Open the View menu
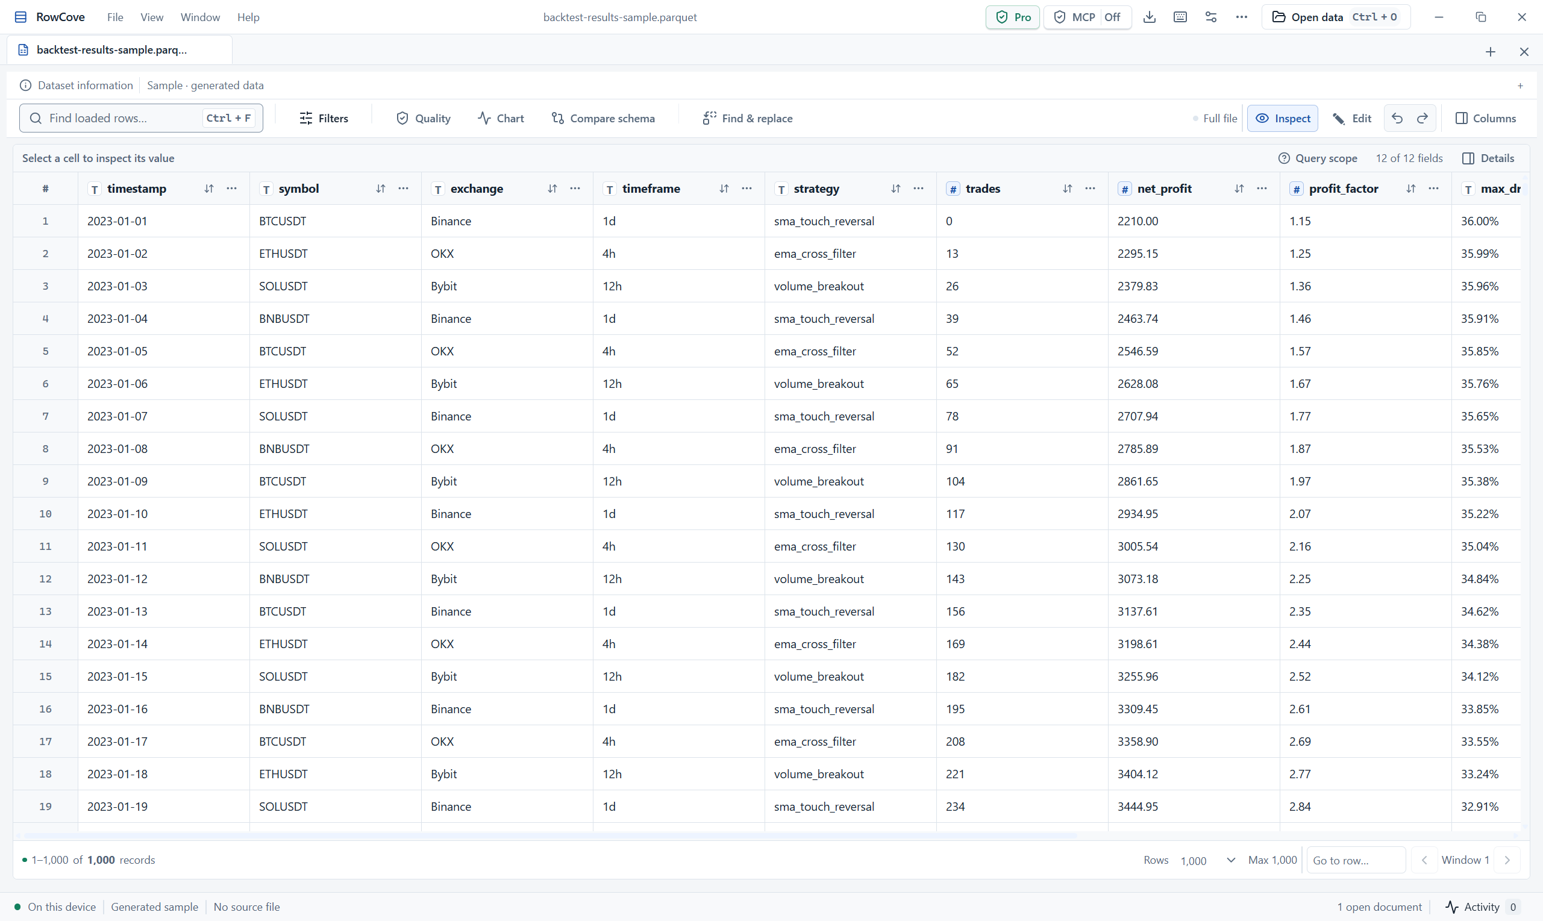The height and width of the screenshot is (921, 1543). click(152, 17)
